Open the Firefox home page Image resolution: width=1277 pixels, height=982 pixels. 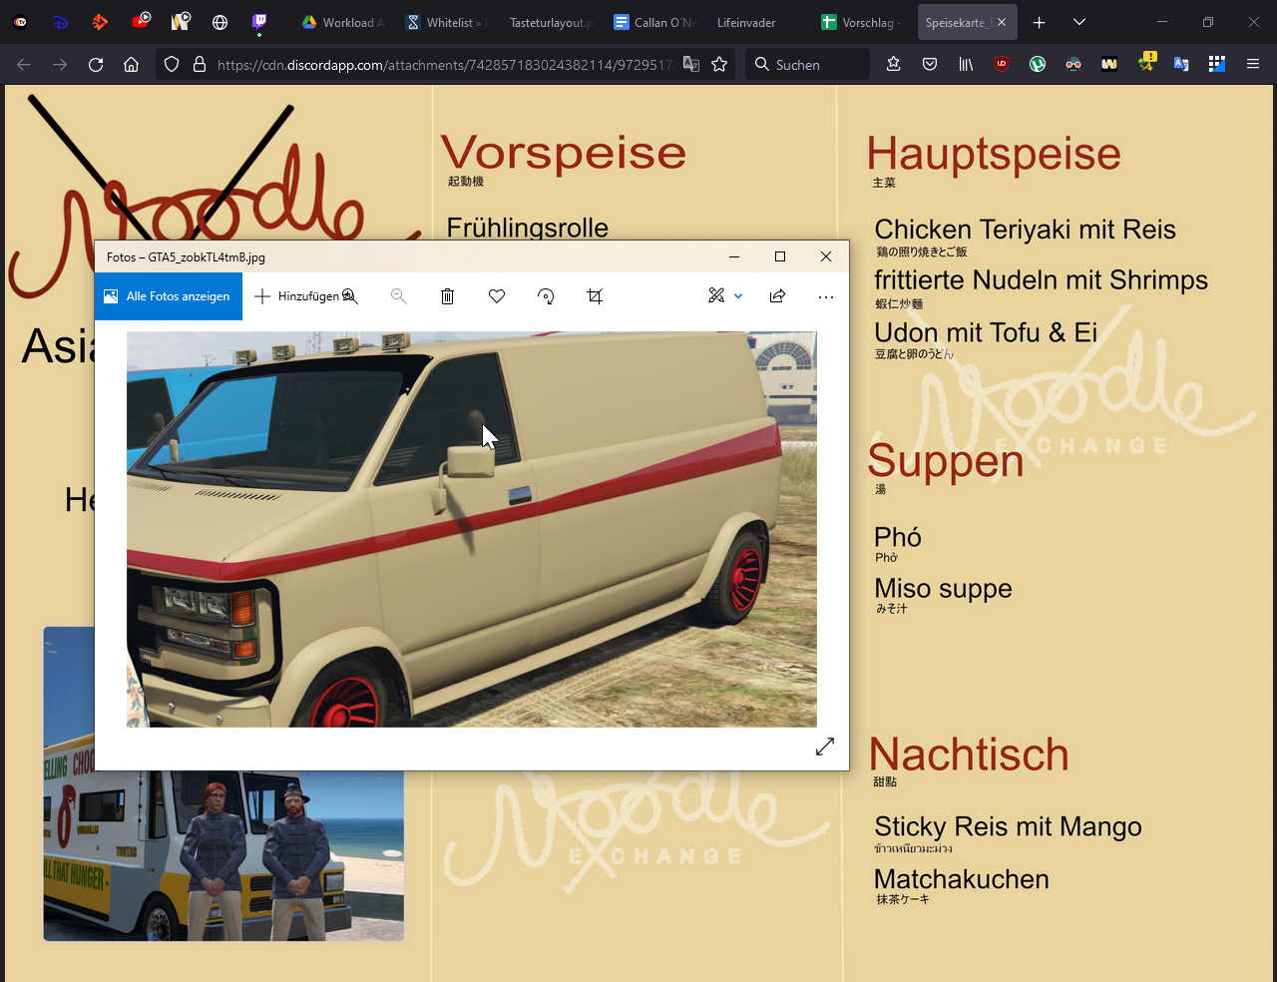131,65
